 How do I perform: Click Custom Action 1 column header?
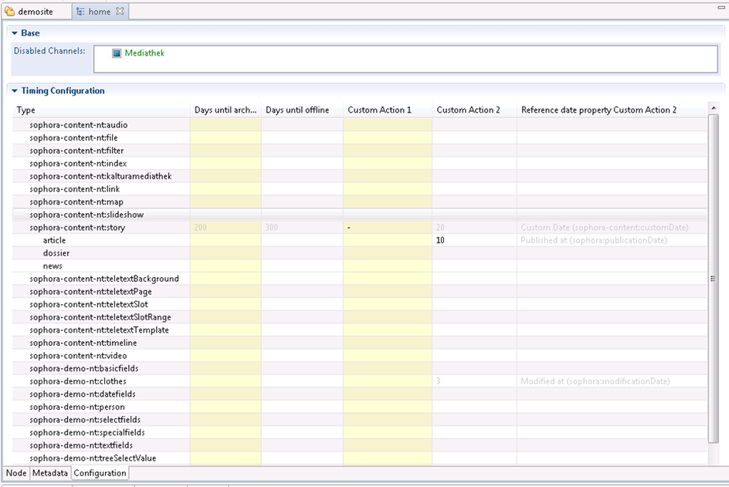(x=388, y=110)
